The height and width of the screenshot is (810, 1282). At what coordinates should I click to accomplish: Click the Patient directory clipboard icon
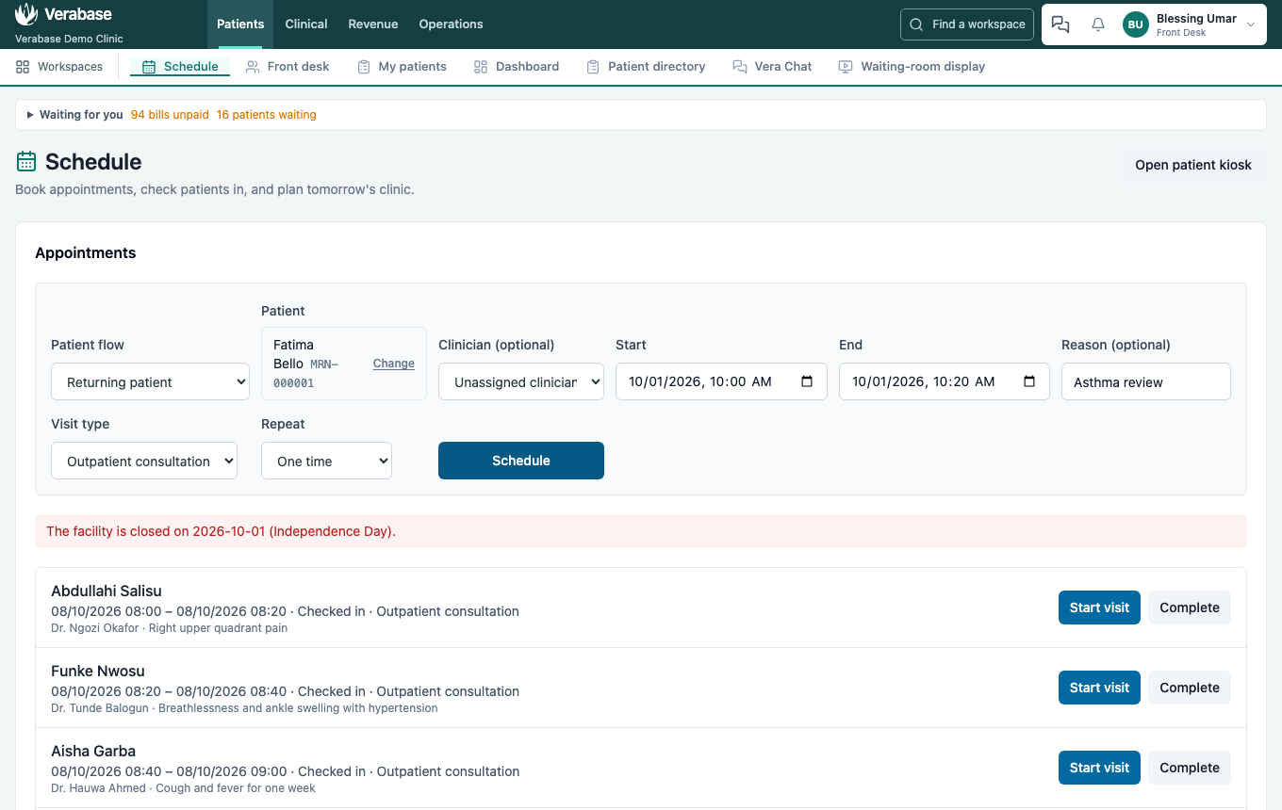(593, 67)
